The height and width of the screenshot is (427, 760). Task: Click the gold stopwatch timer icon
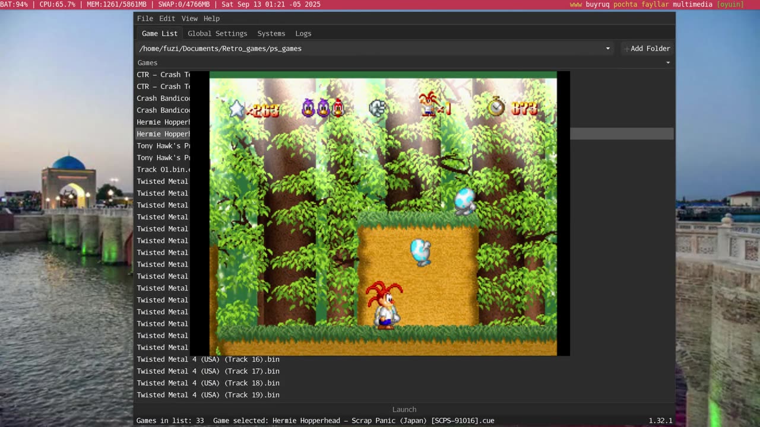coord(496,107)
